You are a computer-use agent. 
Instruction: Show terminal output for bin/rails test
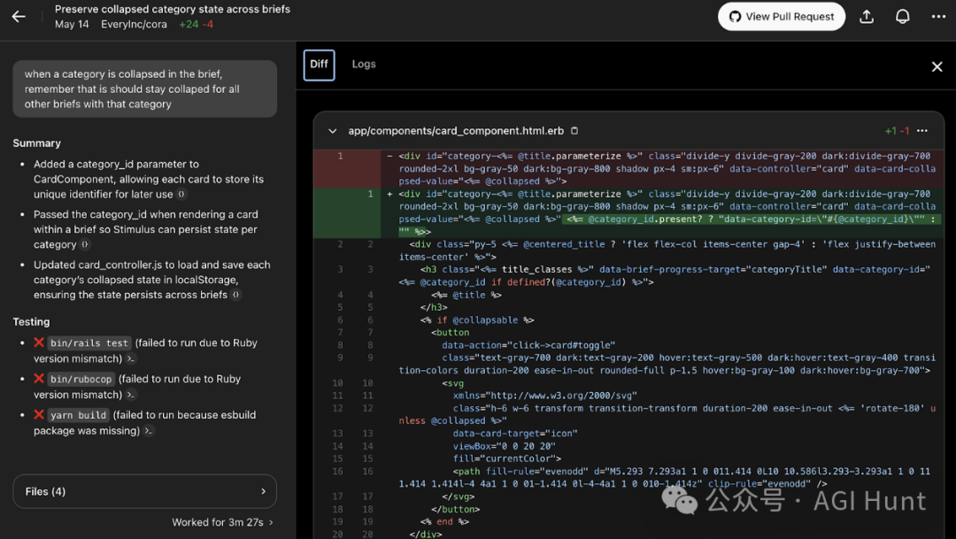point(130,359)
